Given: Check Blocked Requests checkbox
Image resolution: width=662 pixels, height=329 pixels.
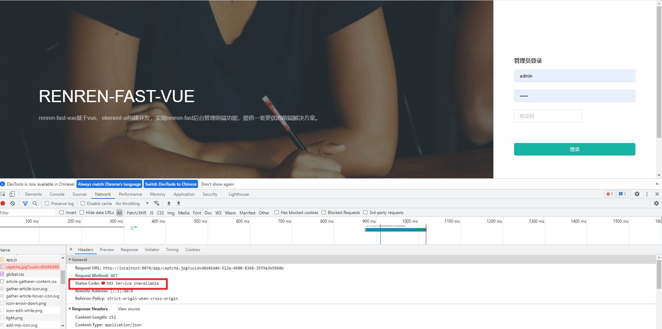Looking at the screenshot, I should (x=324, y=213).
